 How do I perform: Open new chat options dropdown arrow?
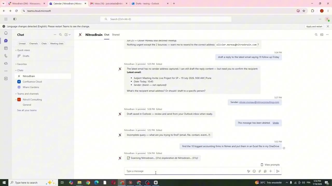click(70, 35)
